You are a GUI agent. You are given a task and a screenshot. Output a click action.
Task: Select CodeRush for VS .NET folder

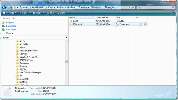[x=29, y=57]
